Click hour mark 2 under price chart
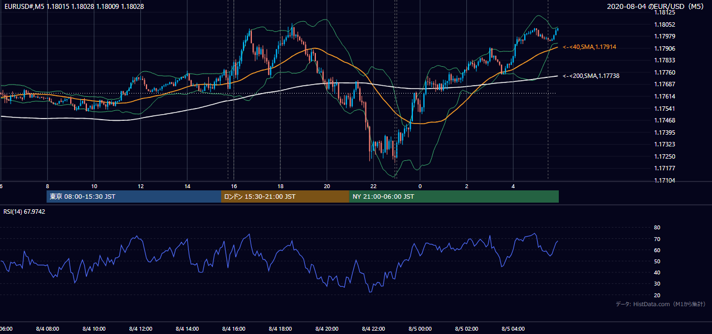This screenshot has height=334, width=712. (x=467, y=186)
